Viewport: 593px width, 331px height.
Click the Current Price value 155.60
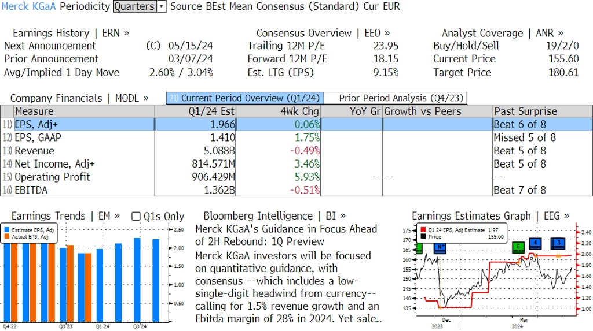[x=563, y=59]
